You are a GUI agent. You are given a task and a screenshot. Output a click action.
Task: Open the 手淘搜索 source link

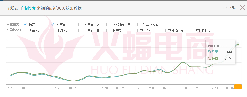point(28,8)
